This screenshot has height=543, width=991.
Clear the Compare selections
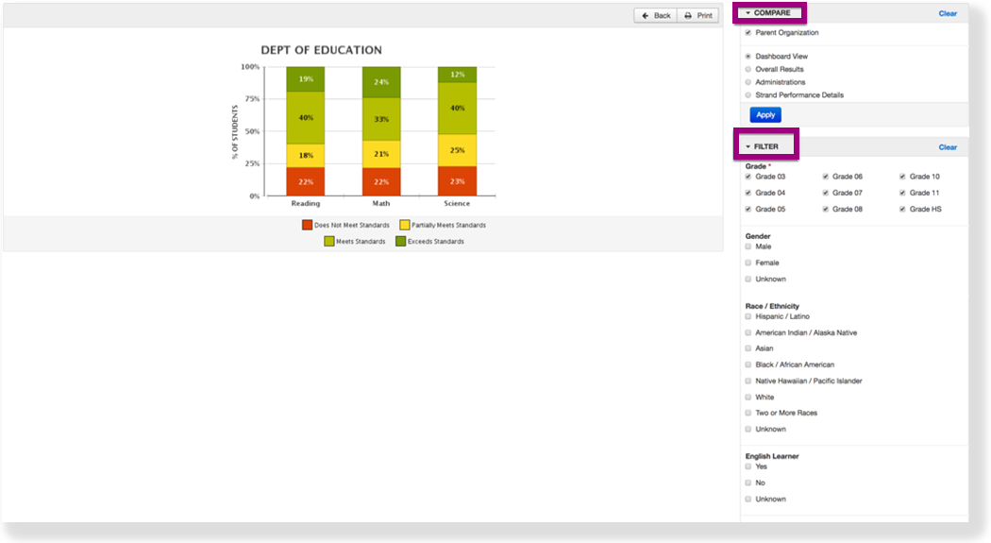click(x=947, y=14)
